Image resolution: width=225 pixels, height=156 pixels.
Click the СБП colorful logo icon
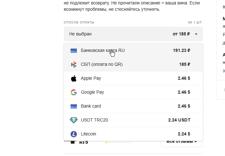(x=74, y=65)
